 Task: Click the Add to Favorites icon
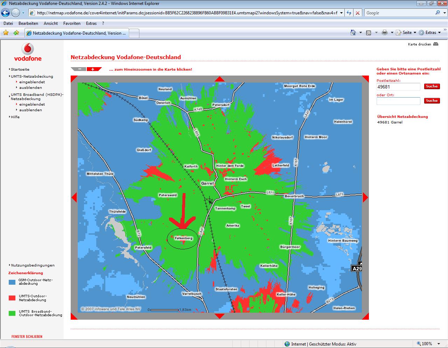pyautogui.click(x=16, y=33)
